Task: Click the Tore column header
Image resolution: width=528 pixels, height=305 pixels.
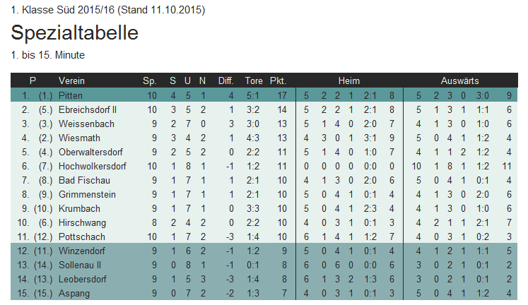Action: 254,80
